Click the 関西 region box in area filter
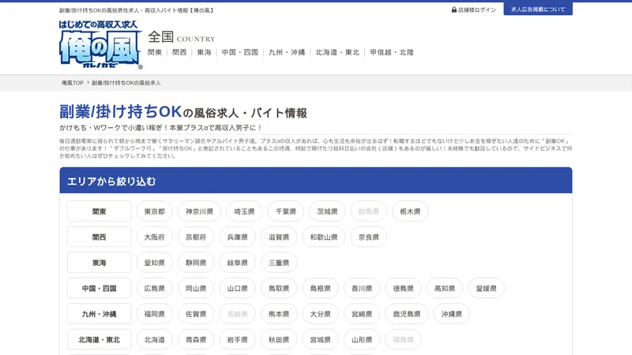The image size is (632, 355). point(100,237)
